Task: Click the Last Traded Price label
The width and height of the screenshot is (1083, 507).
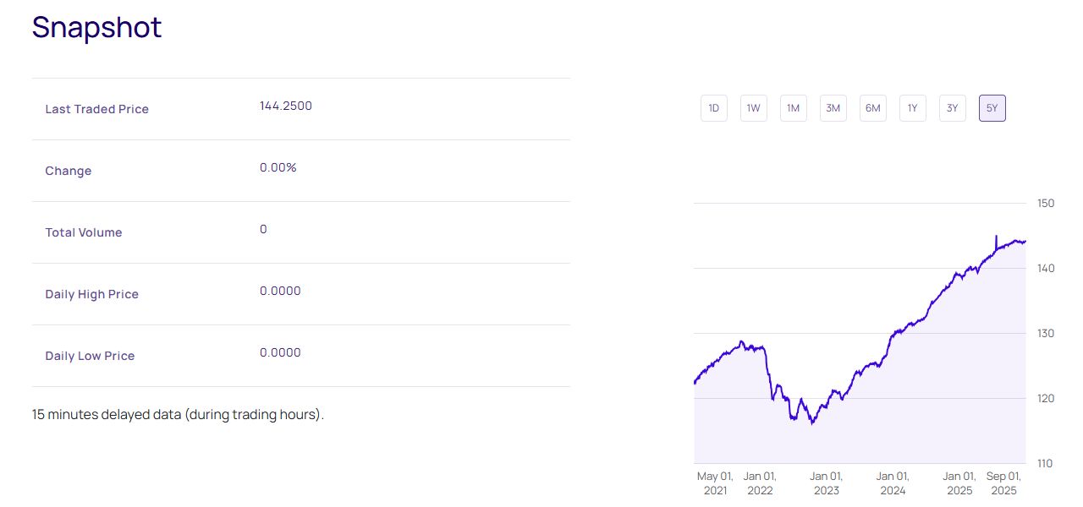Action: [96, 109]
